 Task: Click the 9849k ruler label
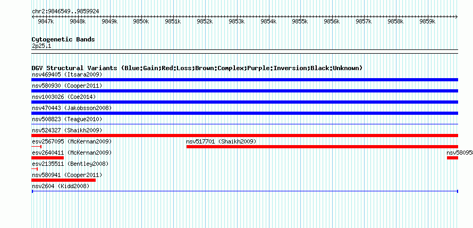click(109, 21)
